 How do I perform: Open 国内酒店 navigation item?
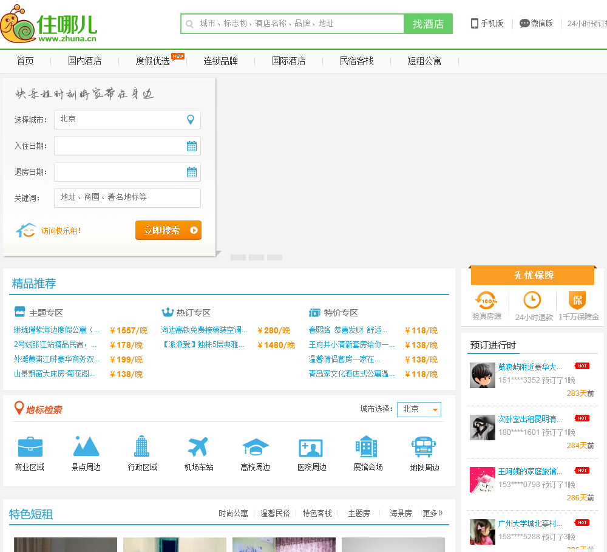pos(85,61)
